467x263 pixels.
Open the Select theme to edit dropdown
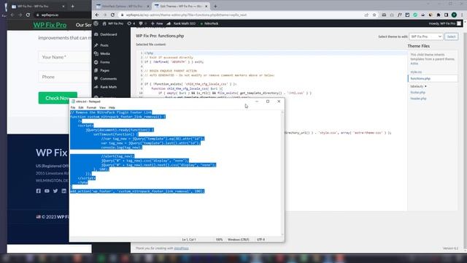(426, 37)
